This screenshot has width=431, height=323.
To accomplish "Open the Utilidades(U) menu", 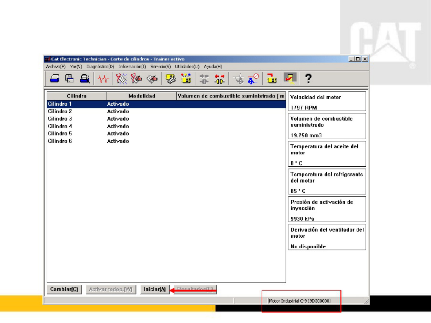I will [187, 66].
